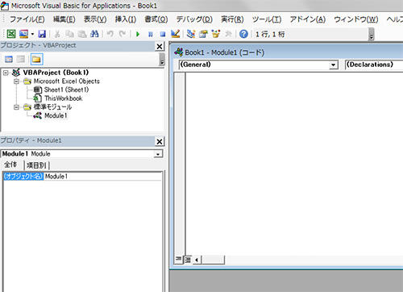This screenshot has width=403, height=292.
Task: Click the Save floppy disk icon
Action: [42, 34]
